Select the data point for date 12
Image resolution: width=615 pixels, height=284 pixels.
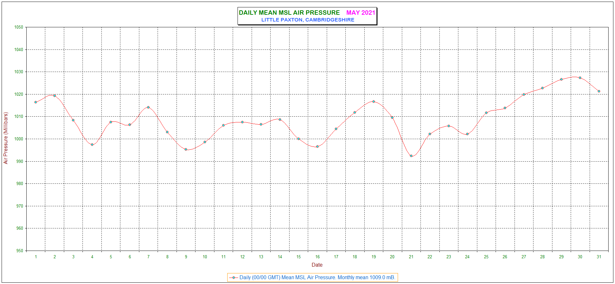pyautogui.click(x=242, y=122)
